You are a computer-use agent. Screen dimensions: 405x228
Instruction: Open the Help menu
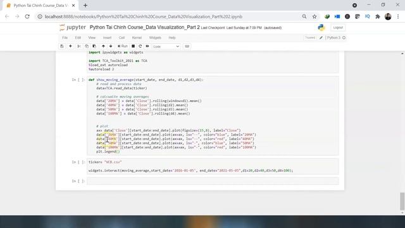172,38
